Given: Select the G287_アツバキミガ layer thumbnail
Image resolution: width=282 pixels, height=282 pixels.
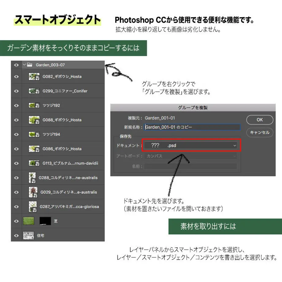Looking at the screenshot, I should (33, 207).
